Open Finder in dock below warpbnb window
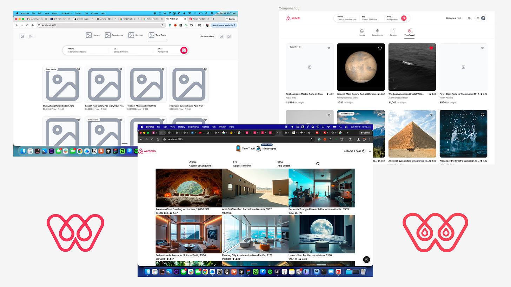511x287 pixels. [x=148, y=272]
